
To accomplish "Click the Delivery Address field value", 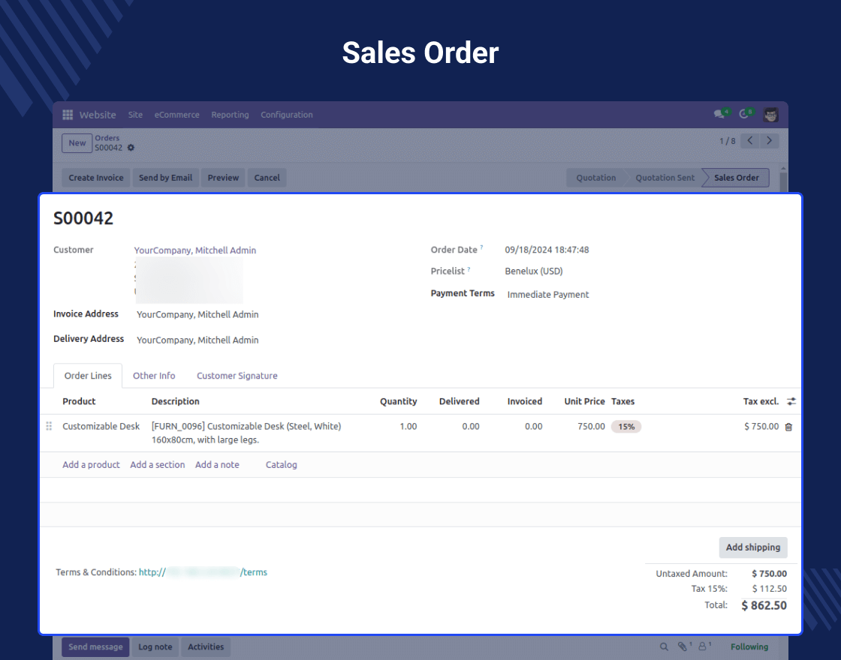I will coord(197,340).
